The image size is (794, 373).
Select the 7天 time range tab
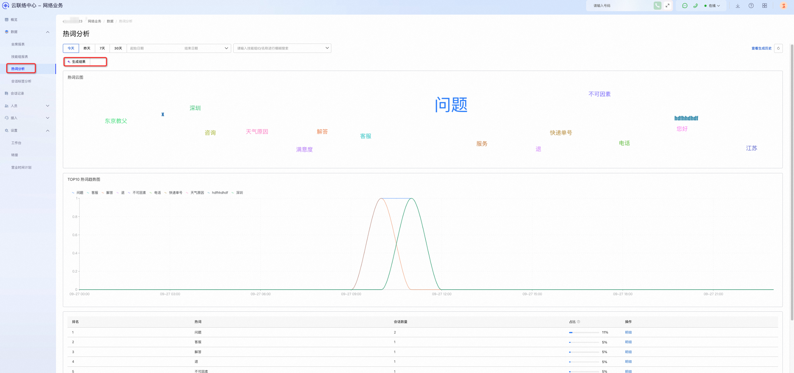pyautogui.click(x=102, y=48)
